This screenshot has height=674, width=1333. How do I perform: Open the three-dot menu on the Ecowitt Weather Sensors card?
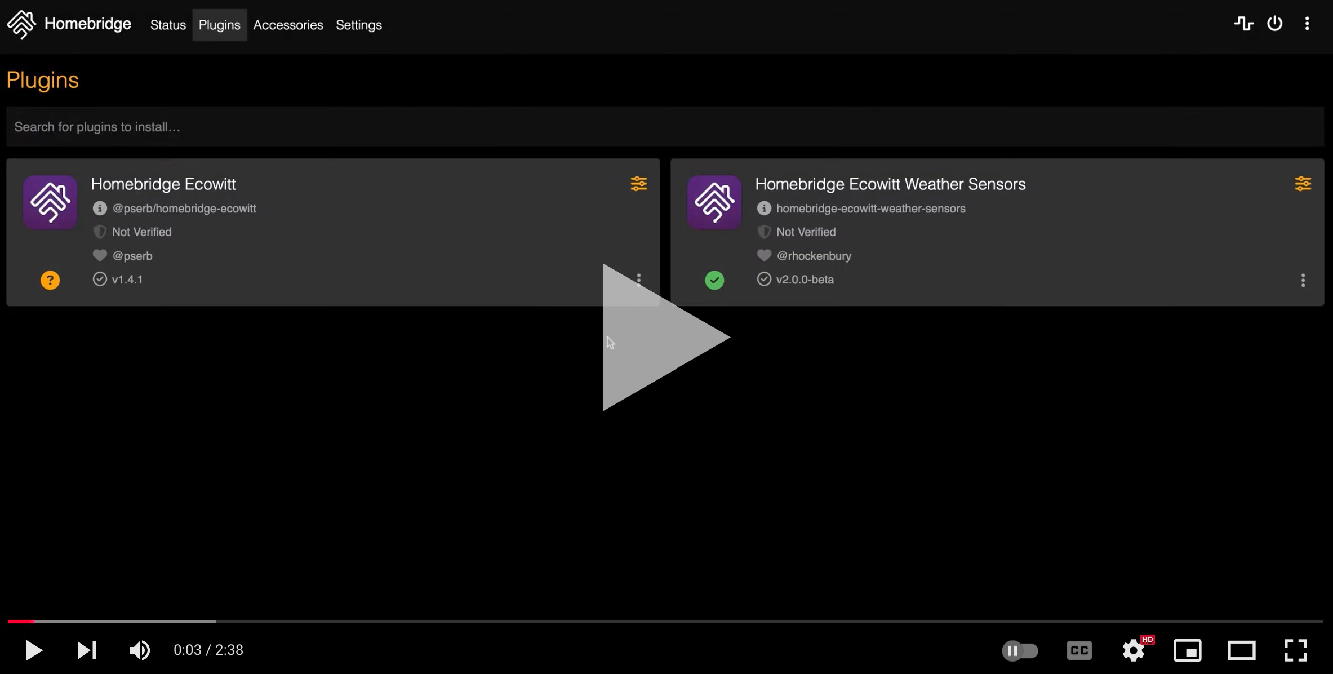point(1303,280)
